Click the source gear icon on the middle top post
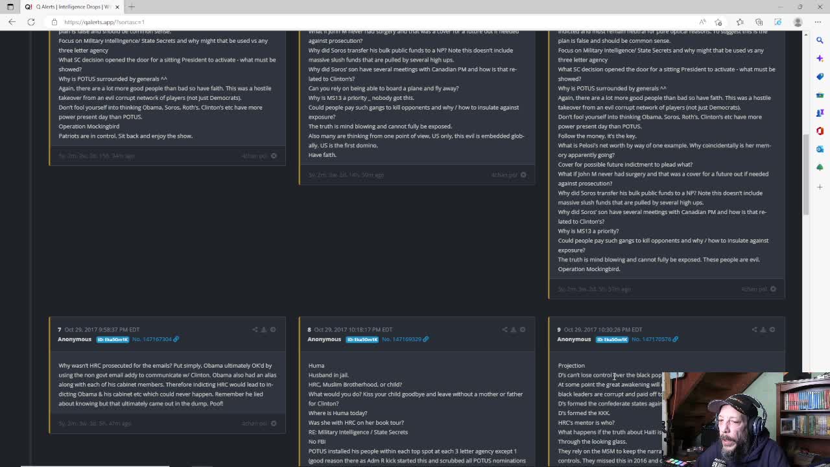The image size is (830, 467). [x=523, y=174]
